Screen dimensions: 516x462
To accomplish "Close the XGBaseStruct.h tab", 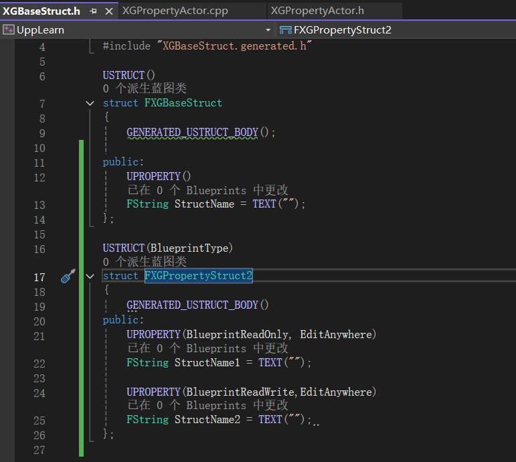I will [x=109, y=11].
